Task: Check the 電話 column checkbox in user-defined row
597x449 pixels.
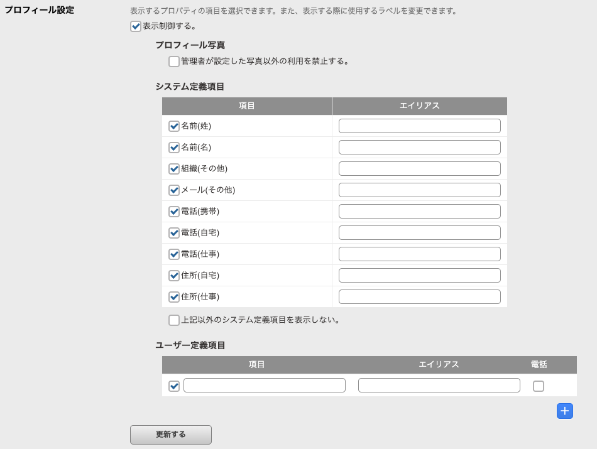Action: [539, 386]
